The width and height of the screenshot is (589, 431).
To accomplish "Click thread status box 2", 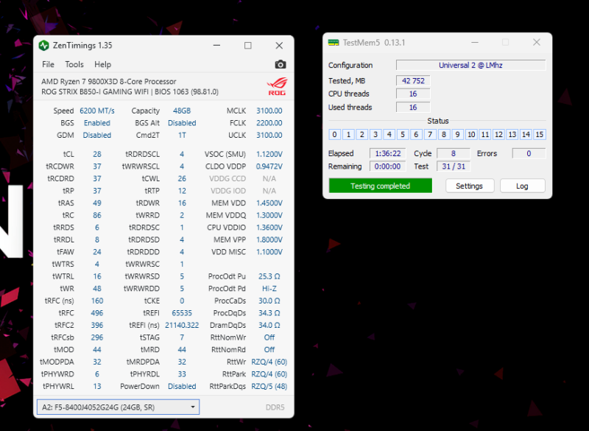I will [x=361, y=135].
